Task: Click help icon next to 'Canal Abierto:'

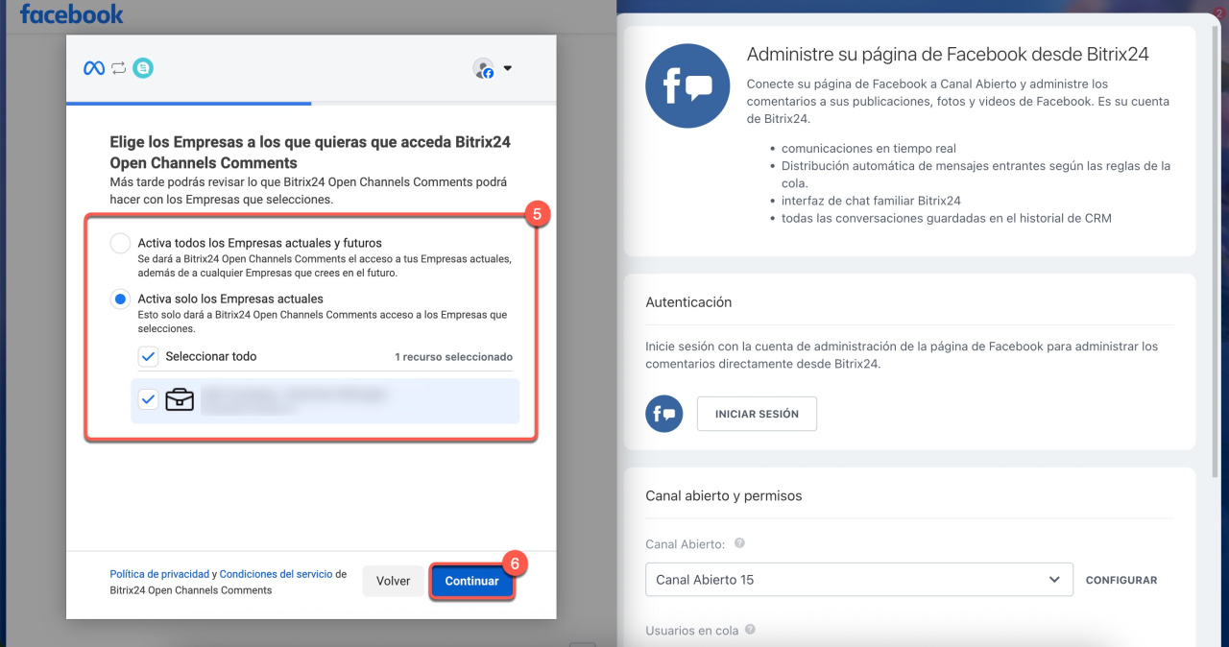Action: (x=739, y=543)
